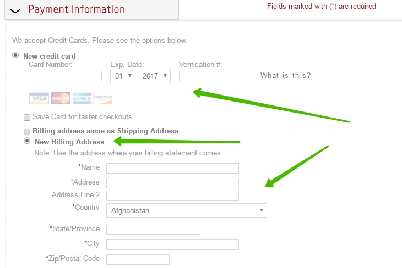Screen dimensions: 402x268
Task: Click the City text box
Action: [172, 244]
